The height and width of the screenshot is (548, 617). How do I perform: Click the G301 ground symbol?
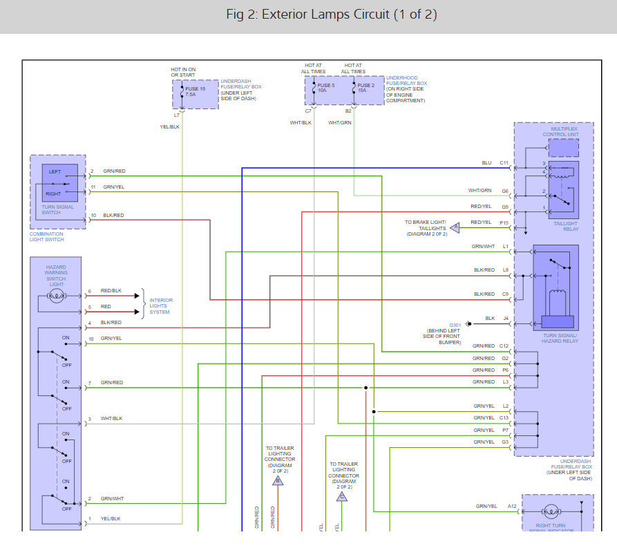pyautogui.click(x=468, y=323)
